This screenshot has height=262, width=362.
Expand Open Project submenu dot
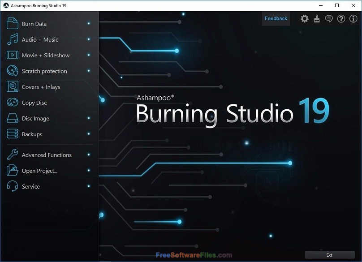(x=89, y=170)
